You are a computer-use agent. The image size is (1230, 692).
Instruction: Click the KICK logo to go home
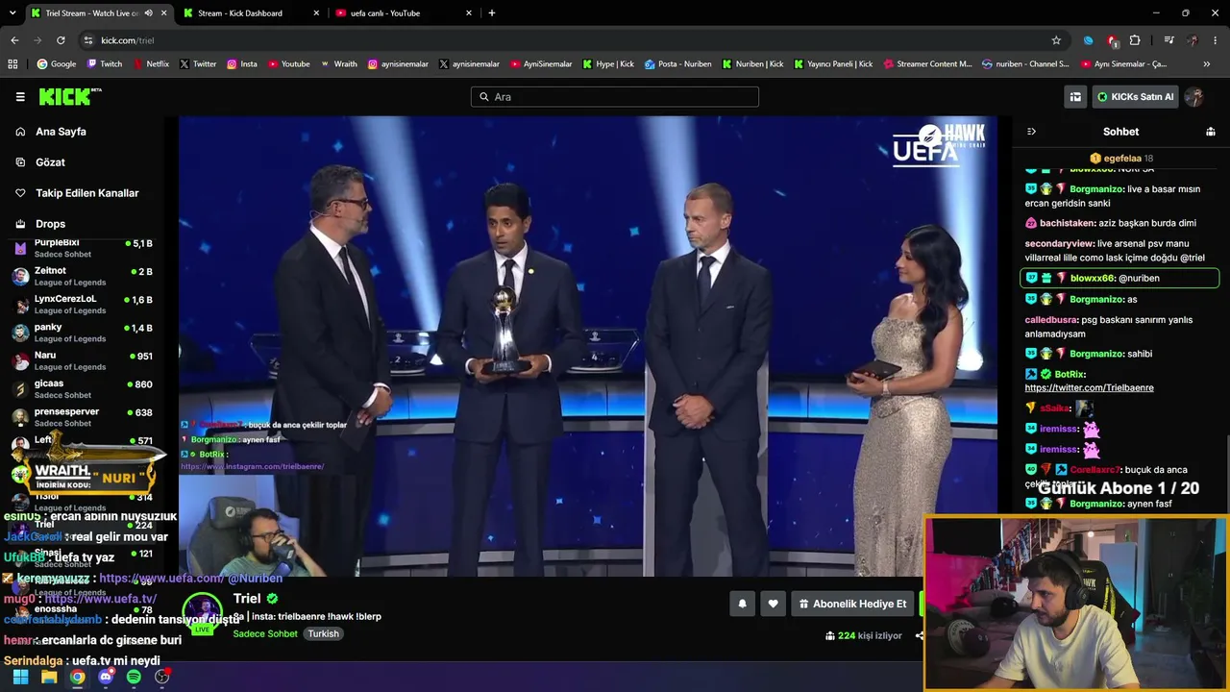(70, 96)
